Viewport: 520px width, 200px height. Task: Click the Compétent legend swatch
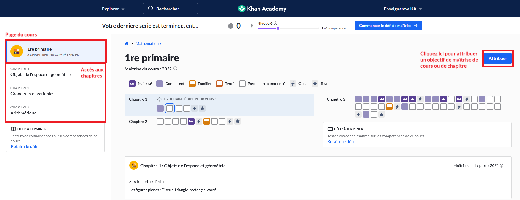(160, 84)
